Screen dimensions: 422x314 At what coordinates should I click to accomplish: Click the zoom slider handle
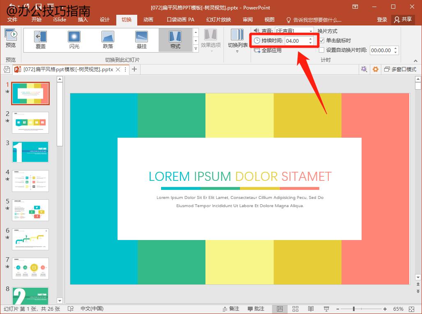pos(354,309)
